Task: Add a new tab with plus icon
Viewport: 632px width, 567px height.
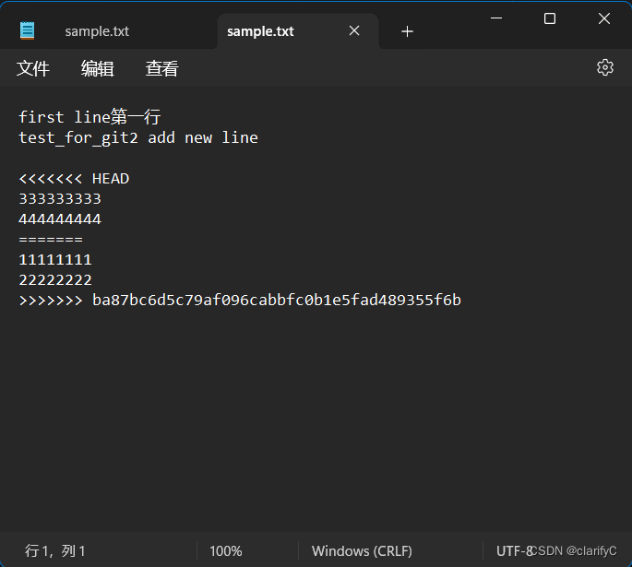Action: click(x=407, y=31)
